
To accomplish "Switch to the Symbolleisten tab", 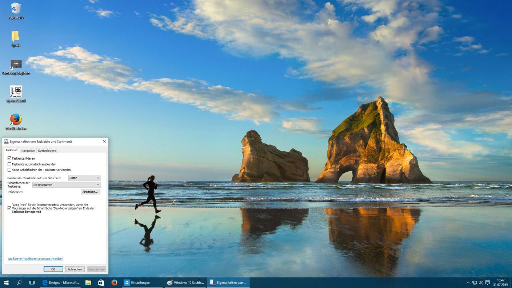I will coord(47,150).
